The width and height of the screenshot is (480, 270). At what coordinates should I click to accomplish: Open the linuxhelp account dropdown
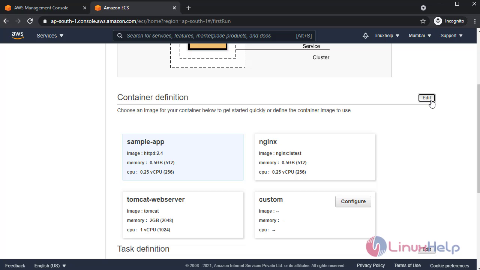point(387,36)
